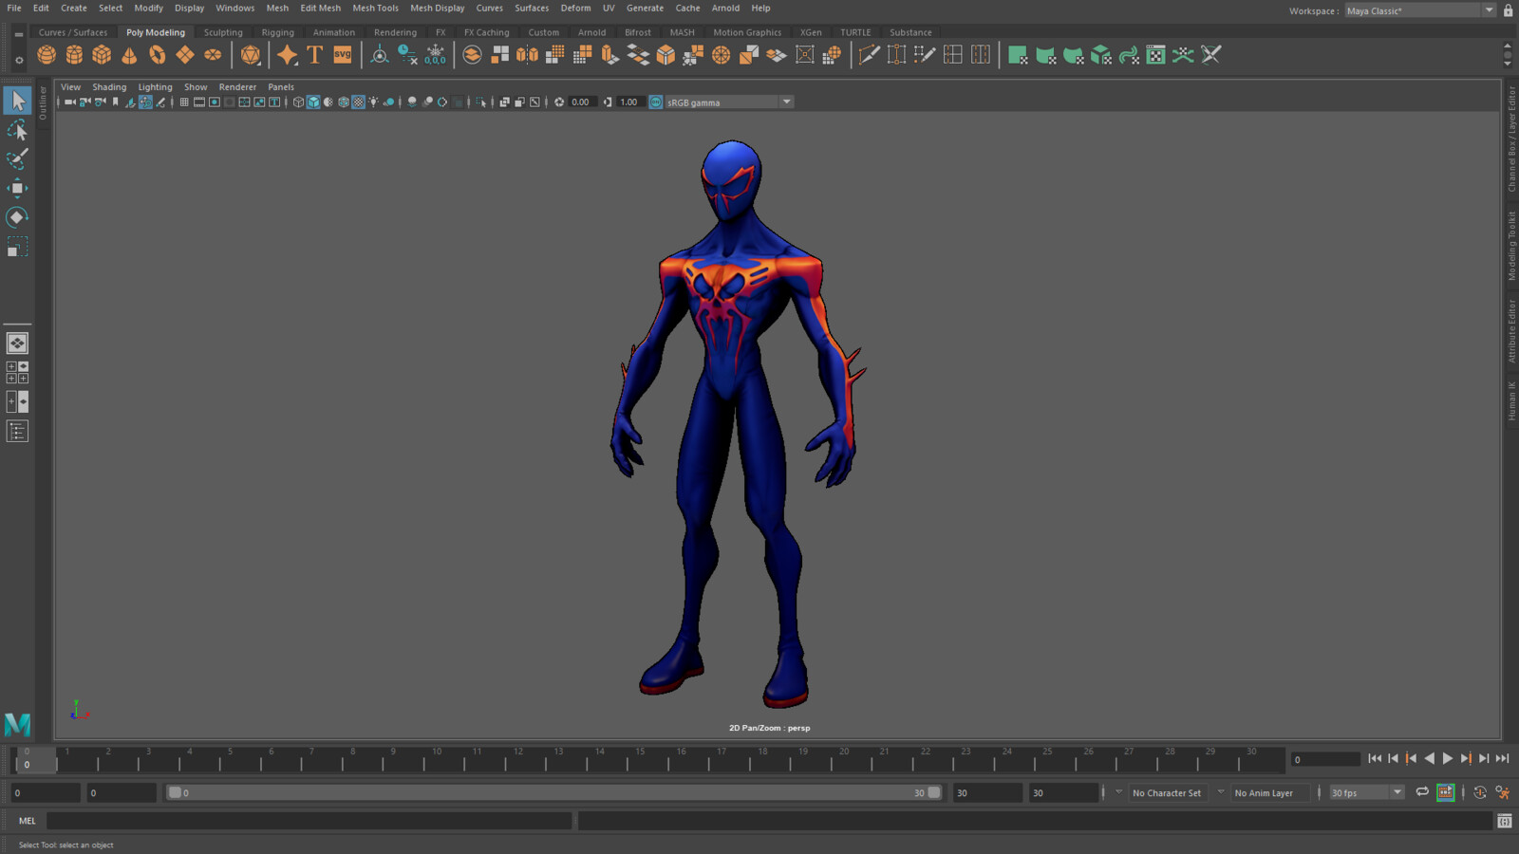Toggle wireframe display in viewport toolbar

[298, 102]
